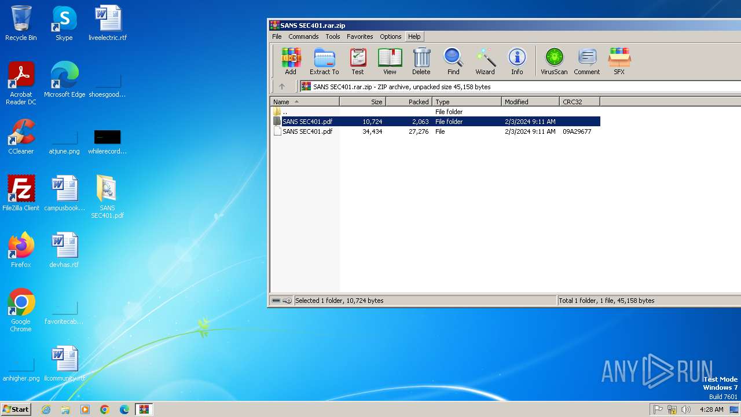741x417 pixels.
Task: Select whilerecord desktop image file
Action: 108,141
